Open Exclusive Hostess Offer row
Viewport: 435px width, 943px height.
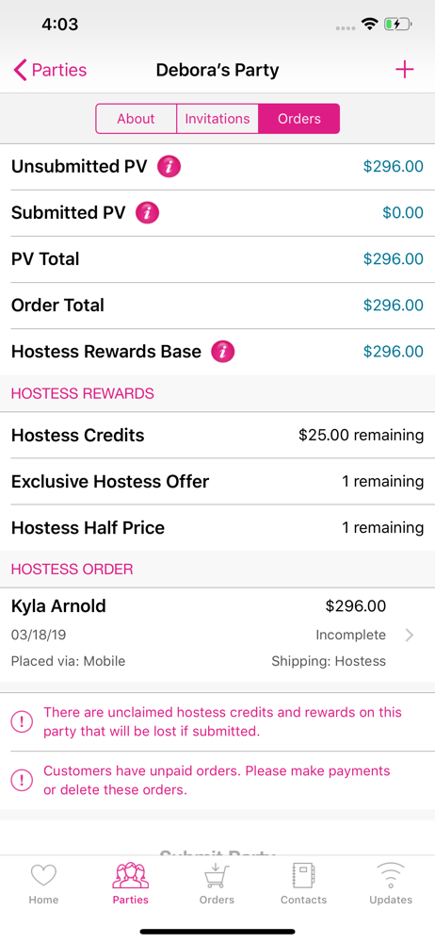click(x=217, y=482)
